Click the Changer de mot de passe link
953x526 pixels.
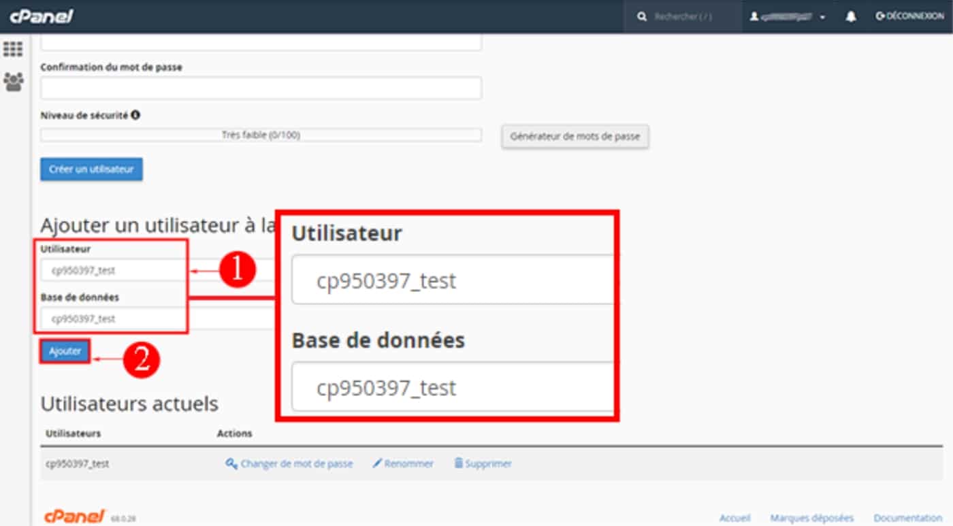[297, 463]
